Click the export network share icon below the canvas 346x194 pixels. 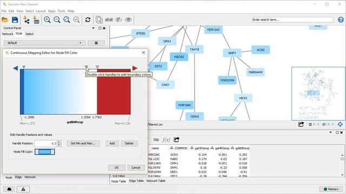[301, 124]
